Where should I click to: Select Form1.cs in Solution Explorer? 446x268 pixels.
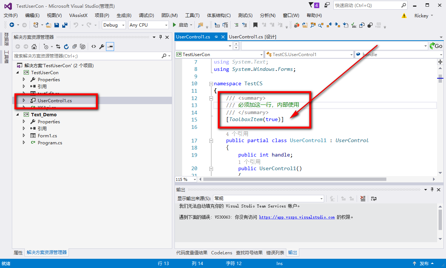[x=47, y=136]
